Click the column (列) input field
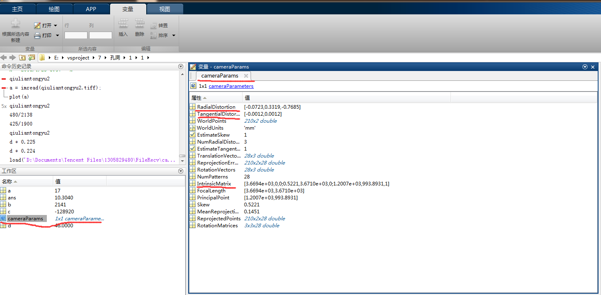 [101, 35]
